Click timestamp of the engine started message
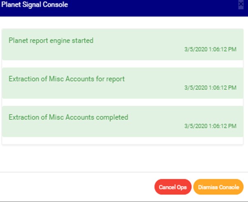Screen dimensions: 248x202 (210, 49)
